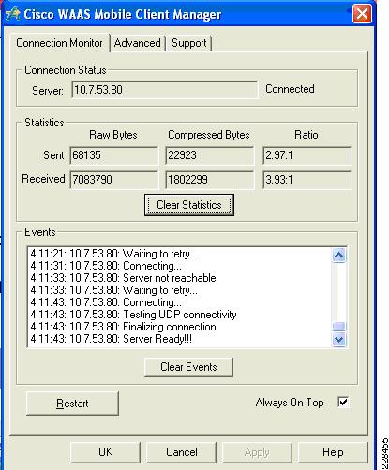Screen dimensions: 389x470
Task: Select the Received compressed bytes field 1802299
Action: click(x=210, y=180)
